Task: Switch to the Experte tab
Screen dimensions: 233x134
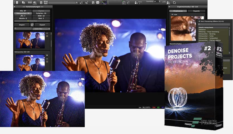Action: click(196, 11)
